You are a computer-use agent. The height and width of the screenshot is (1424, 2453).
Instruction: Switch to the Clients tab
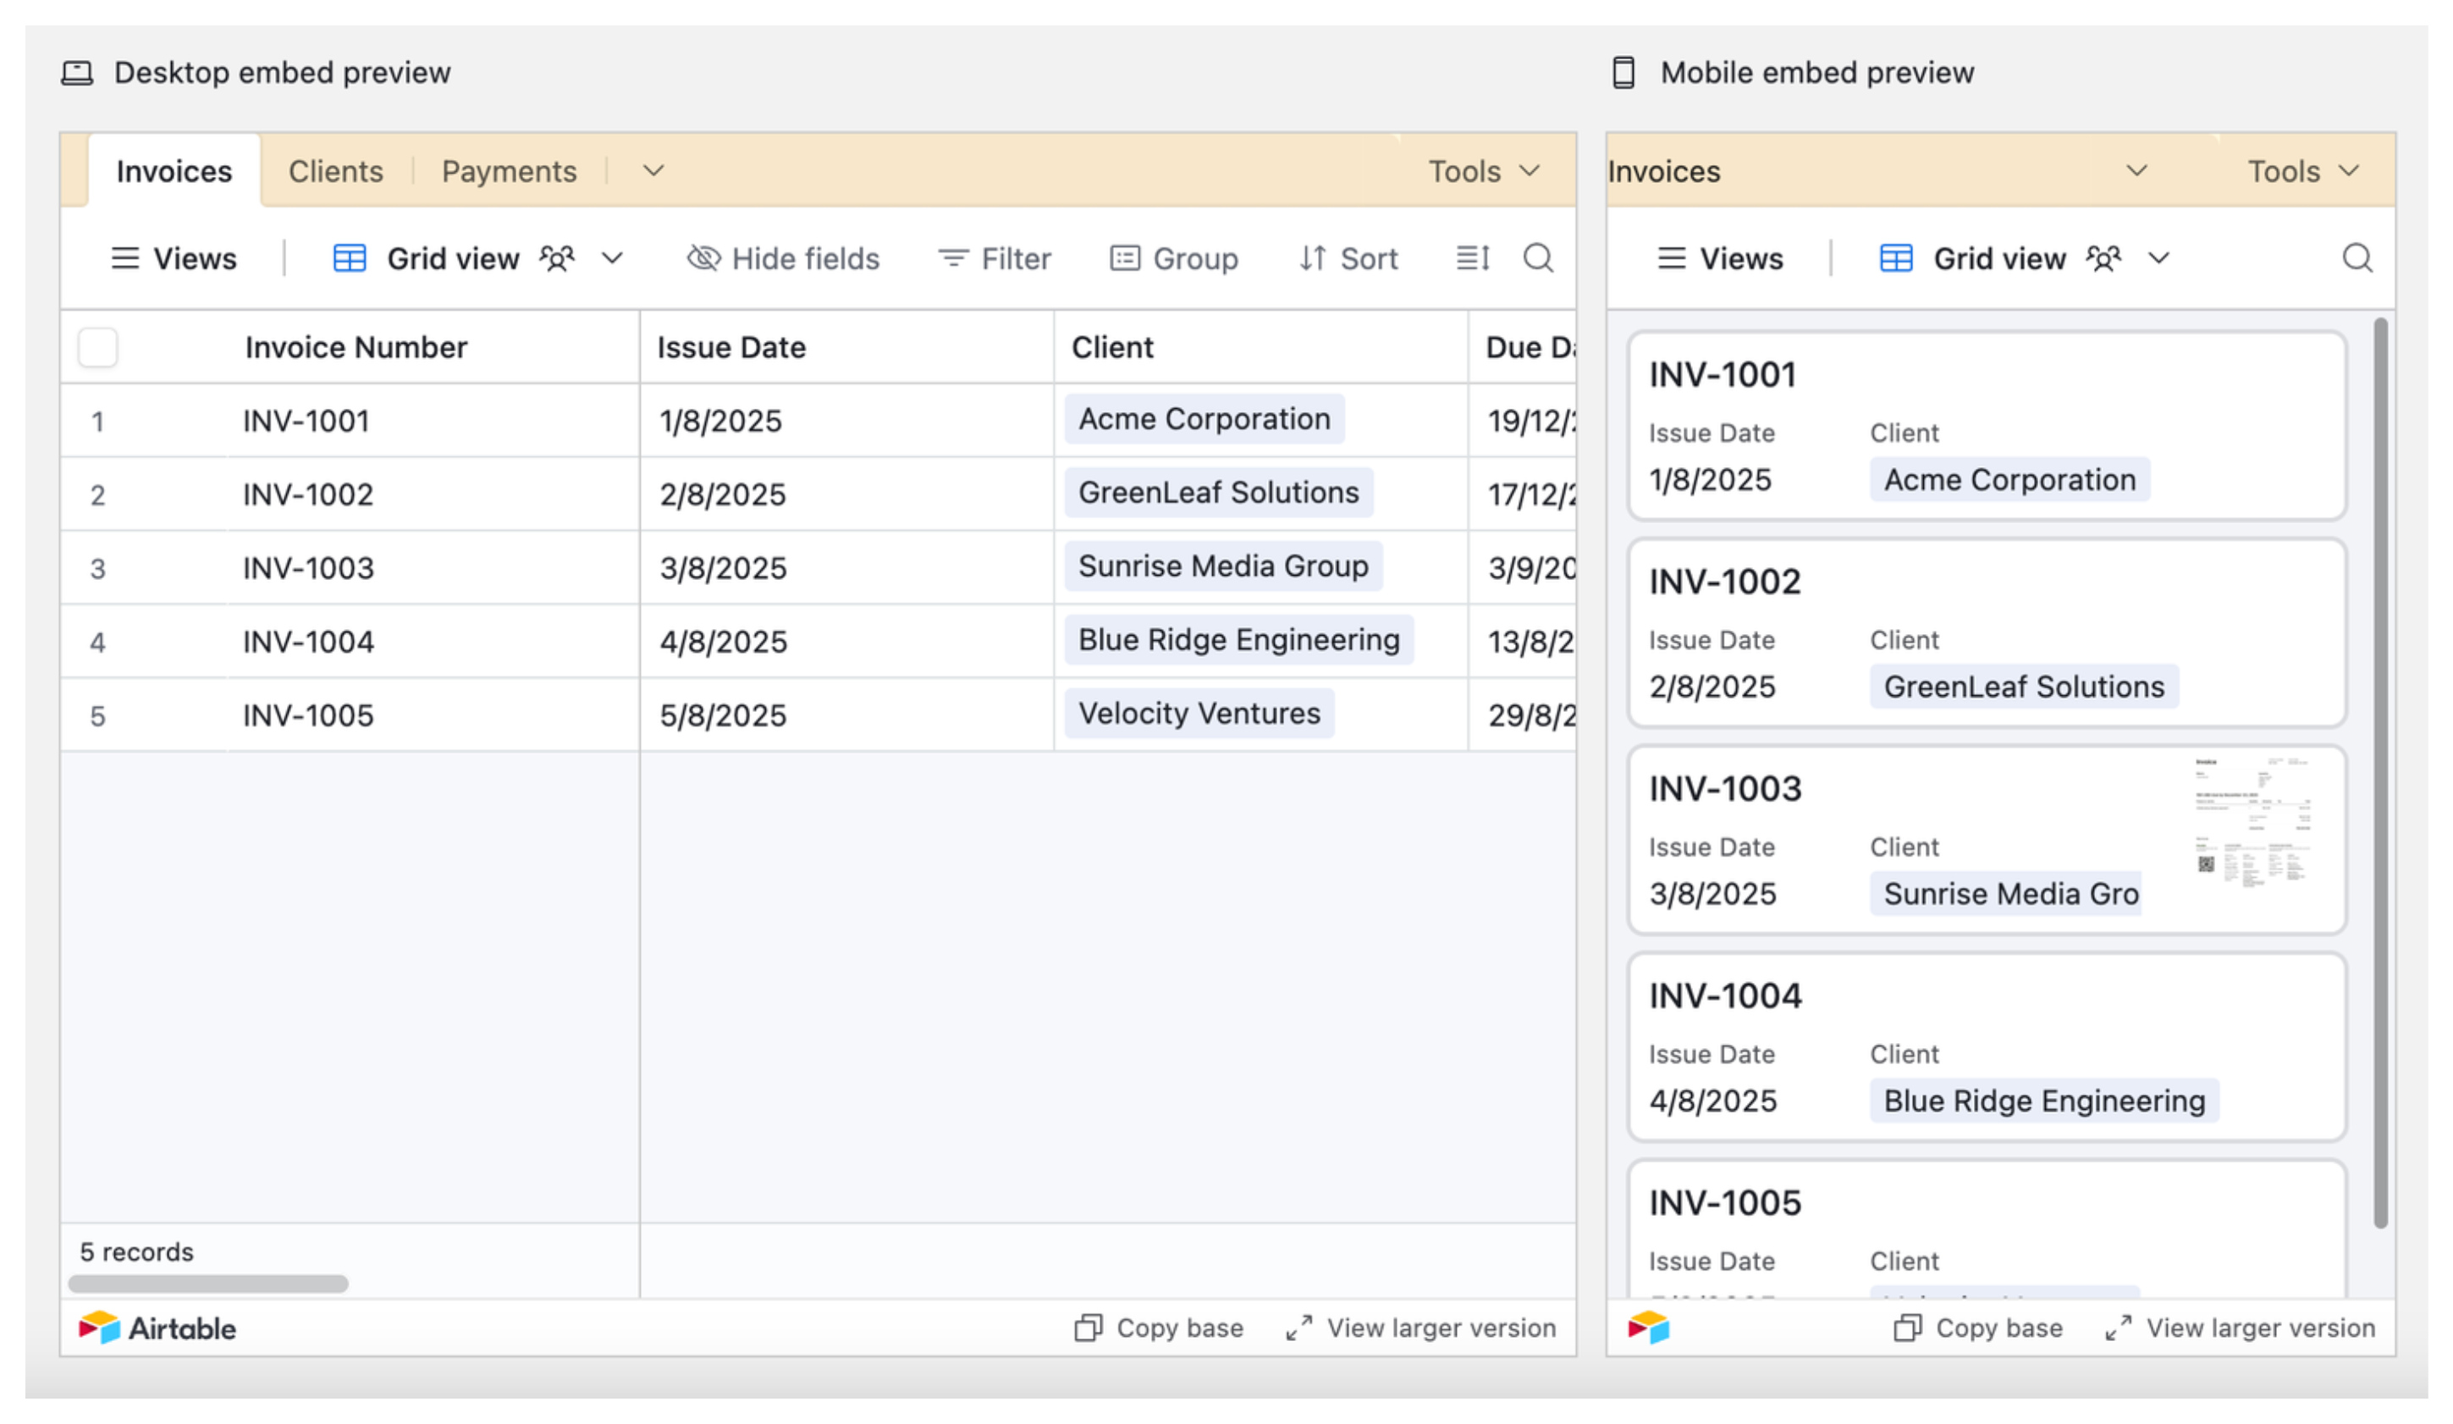335,170
